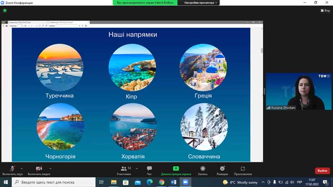Leave the meeting with red button
This screenshot has width=333, height=187.
pos(322,171)
